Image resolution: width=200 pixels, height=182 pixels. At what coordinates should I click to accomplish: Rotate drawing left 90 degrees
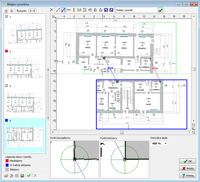(106, 10)
